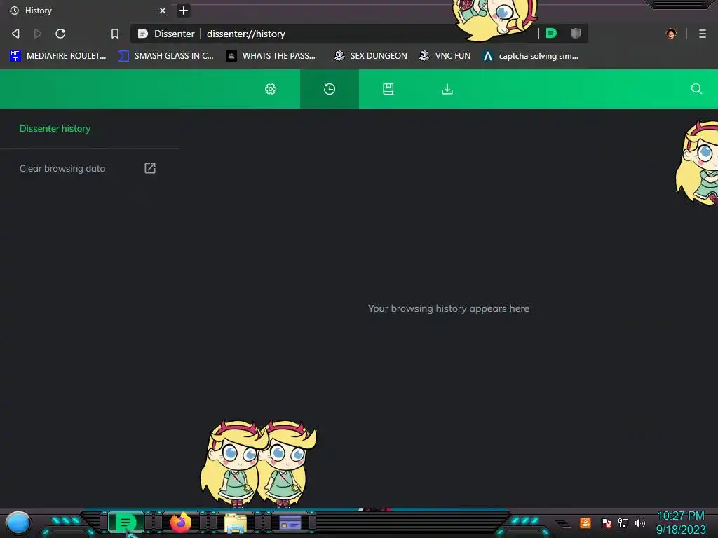Screen dimensions: 718x538
Task: Click the Dissenter site identity icon
Action: (x=143, y=34)
